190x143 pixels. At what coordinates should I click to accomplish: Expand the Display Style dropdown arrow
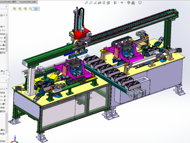click(x=119, y=3)
